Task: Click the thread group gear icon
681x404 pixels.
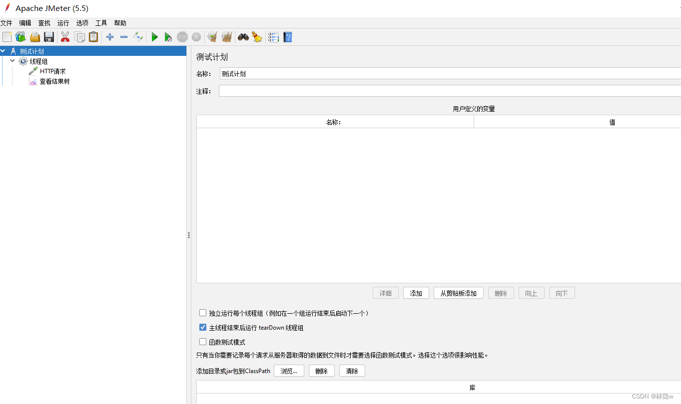Action: (x=23, y=61)
